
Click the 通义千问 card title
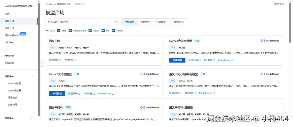pyautogui.click(x=54, y=41)
